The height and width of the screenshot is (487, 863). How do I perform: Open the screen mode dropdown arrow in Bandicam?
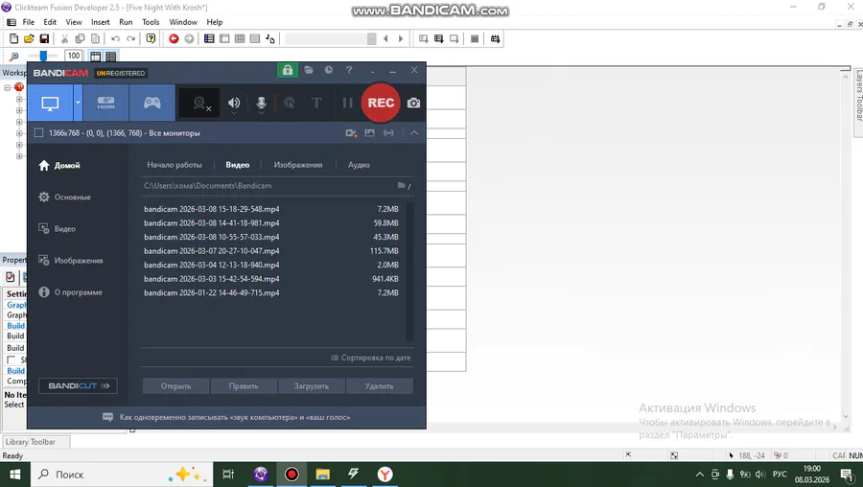79,103
